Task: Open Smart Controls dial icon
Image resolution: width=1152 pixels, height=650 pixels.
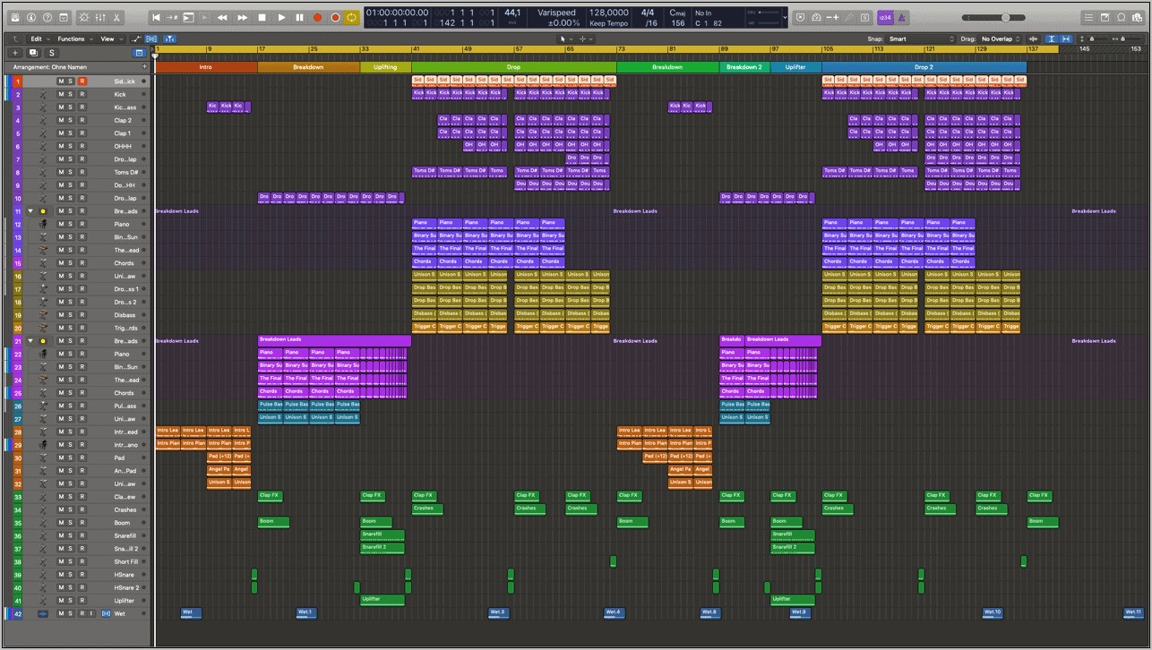Action: pyautogui.click(x=84, y=17)
